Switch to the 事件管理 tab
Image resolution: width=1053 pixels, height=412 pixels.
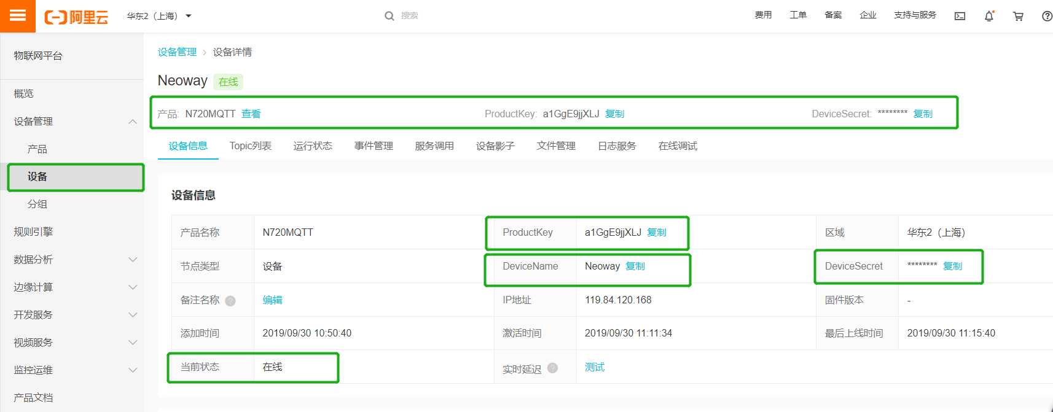coord(374,146)
